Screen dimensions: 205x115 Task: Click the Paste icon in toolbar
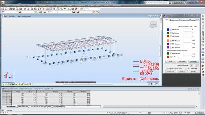tap(35, 9)
